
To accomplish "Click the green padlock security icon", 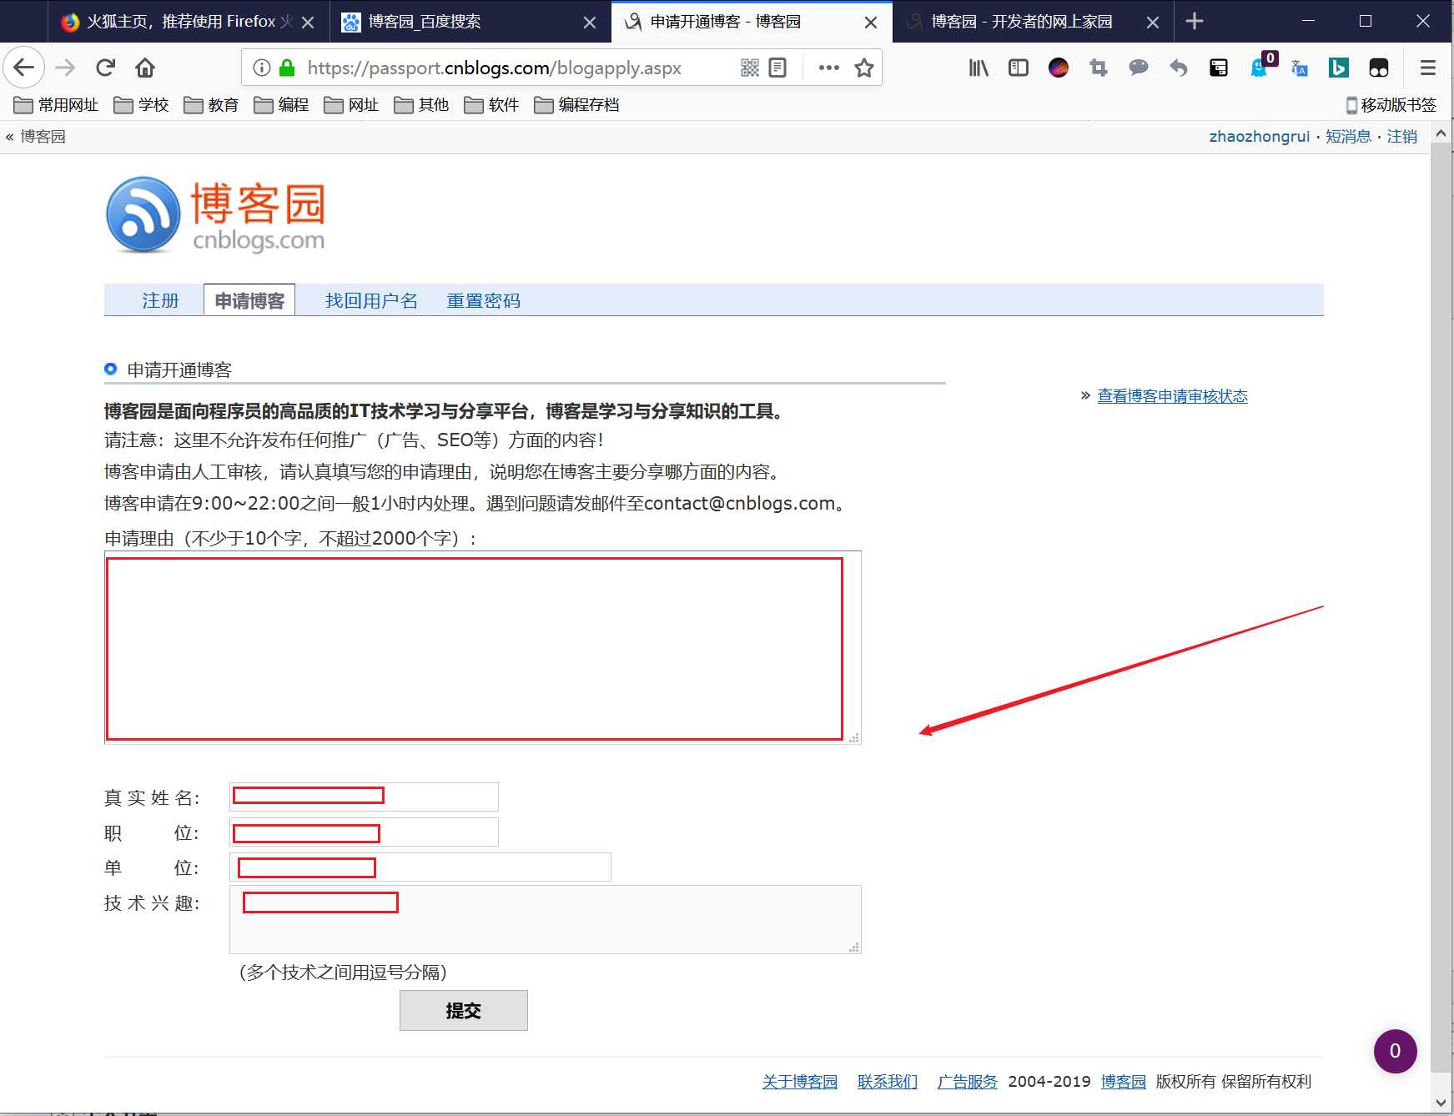I will [x=287, y=68].
